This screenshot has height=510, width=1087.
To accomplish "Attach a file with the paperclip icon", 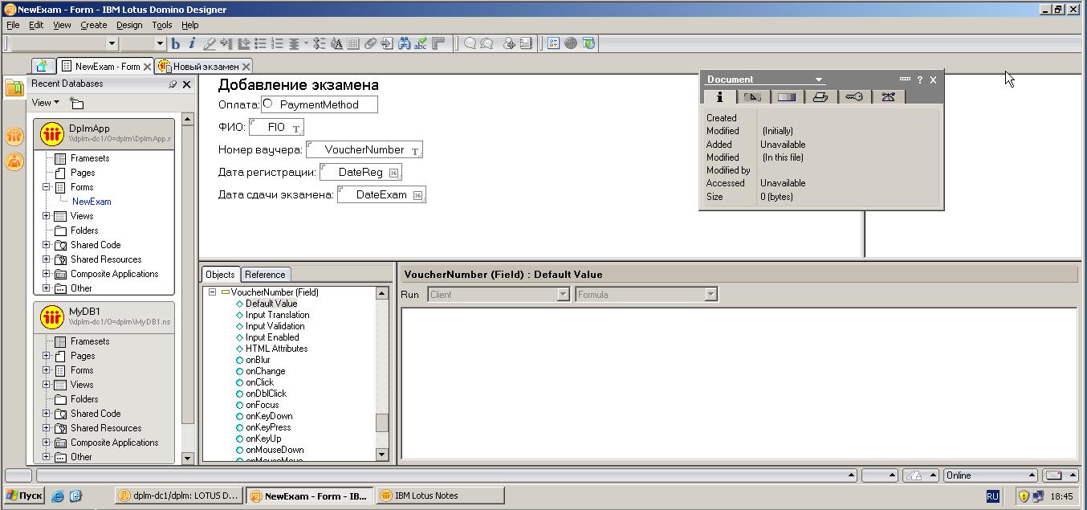I will (370, 43).
